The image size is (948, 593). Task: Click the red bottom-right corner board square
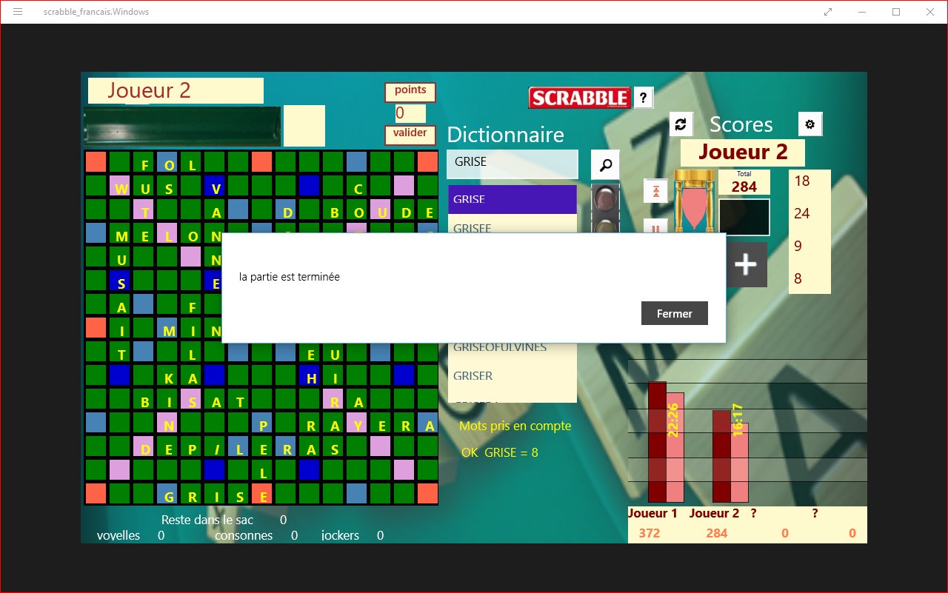[x=427, y=494]
